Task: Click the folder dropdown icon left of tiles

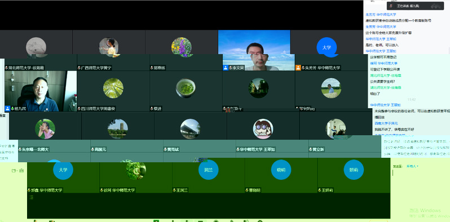Action: coord(14,171)
